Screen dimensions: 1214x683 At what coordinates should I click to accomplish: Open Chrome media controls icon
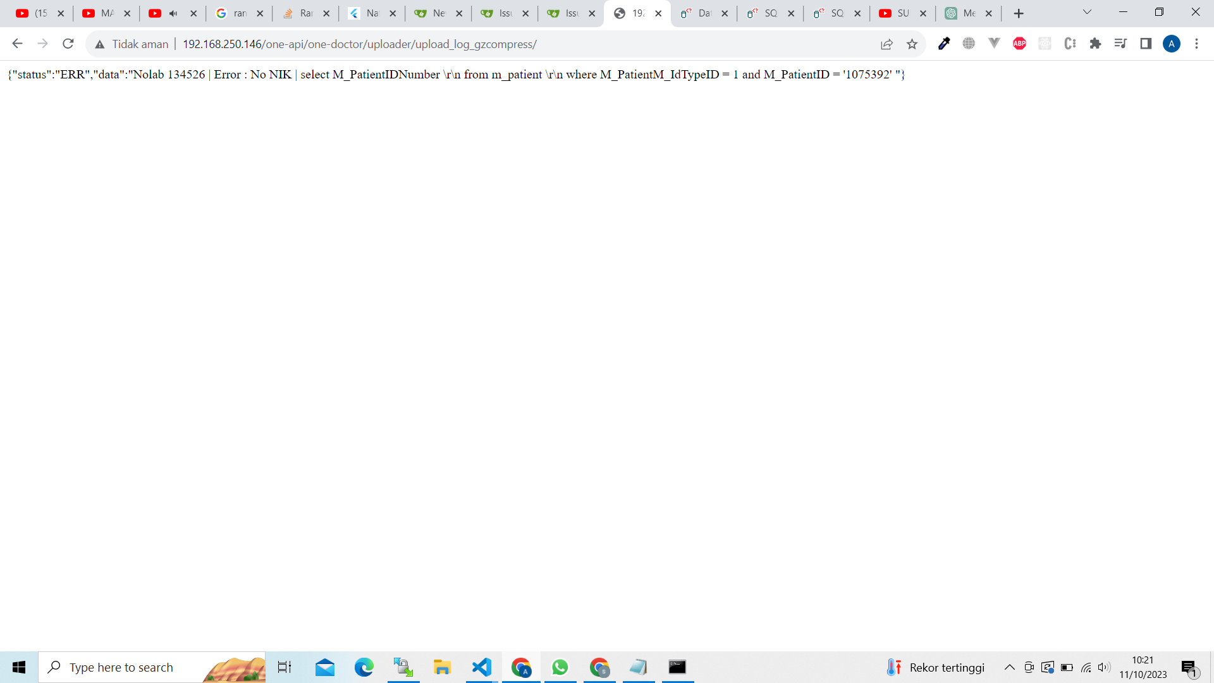point(1120,44)
